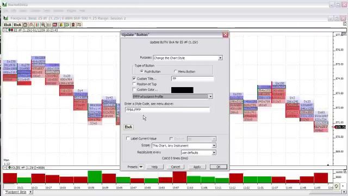
Task: Click the green VOL indicator dot
Action: (10, 168)
